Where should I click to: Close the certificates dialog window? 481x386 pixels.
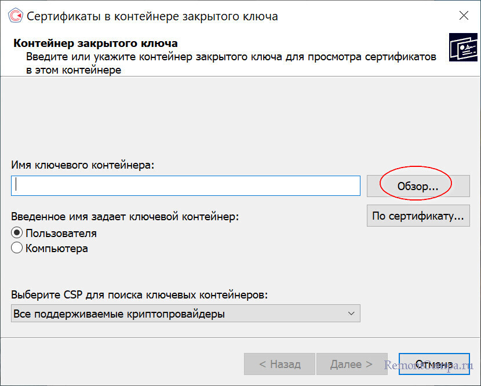pos(464,16)
